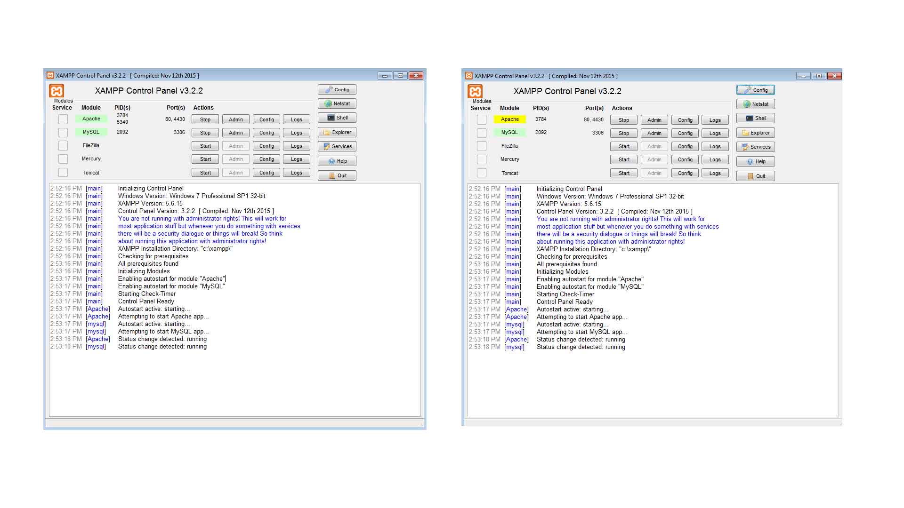Click the title bar XAMPP icon in the left window

click(50, 75)
